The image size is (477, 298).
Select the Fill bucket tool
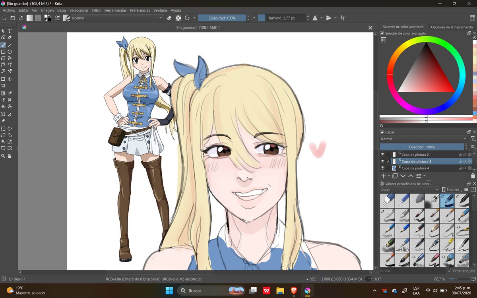tap(3, 106)
